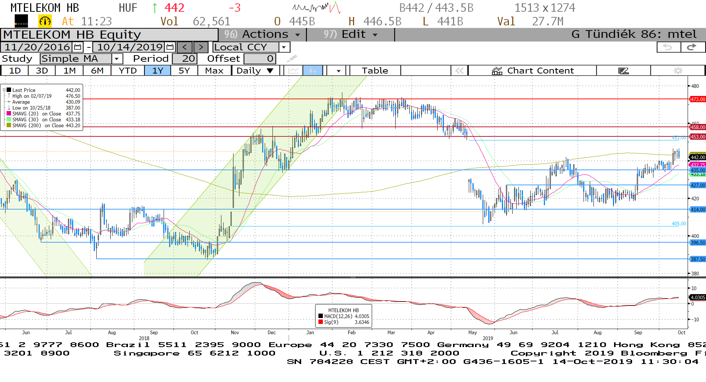The width and height of the screenshot is (706, 382).
Task: Click the 442.00 last price axis label
Action: click(698, 157)
